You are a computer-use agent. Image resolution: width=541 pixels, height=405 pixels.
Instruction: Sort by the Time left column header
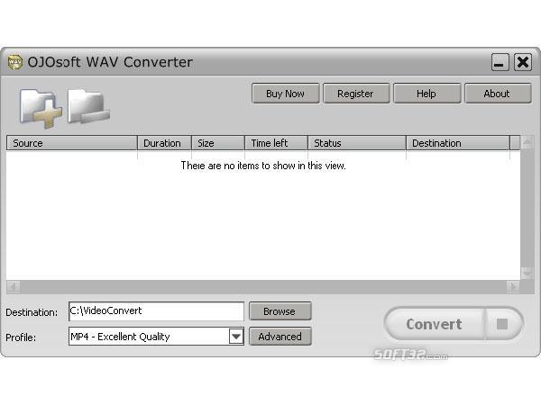[x=276, y=143]
